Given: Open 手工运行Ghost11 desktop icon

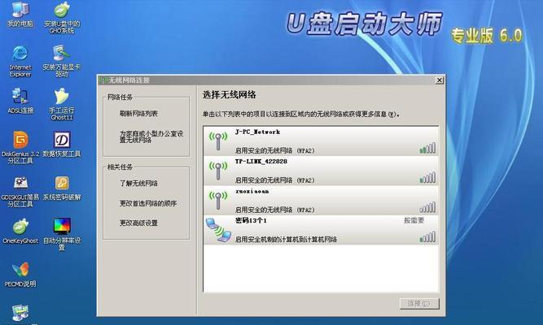Looking at the screenshot, I should pos(62,104).
